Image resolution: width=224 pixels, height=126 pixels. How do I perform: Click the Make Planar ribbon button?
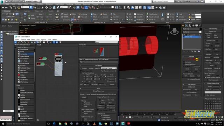(162, 17)
